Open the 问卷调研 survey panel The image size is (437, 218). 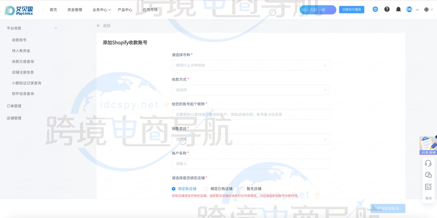[428, 145]
